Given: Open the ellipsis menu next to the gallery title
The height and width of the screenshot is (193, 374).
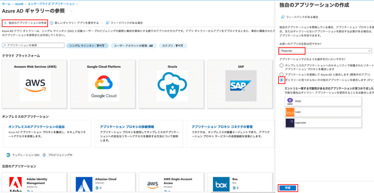Looking at the screenshot, I should (71, 11).
